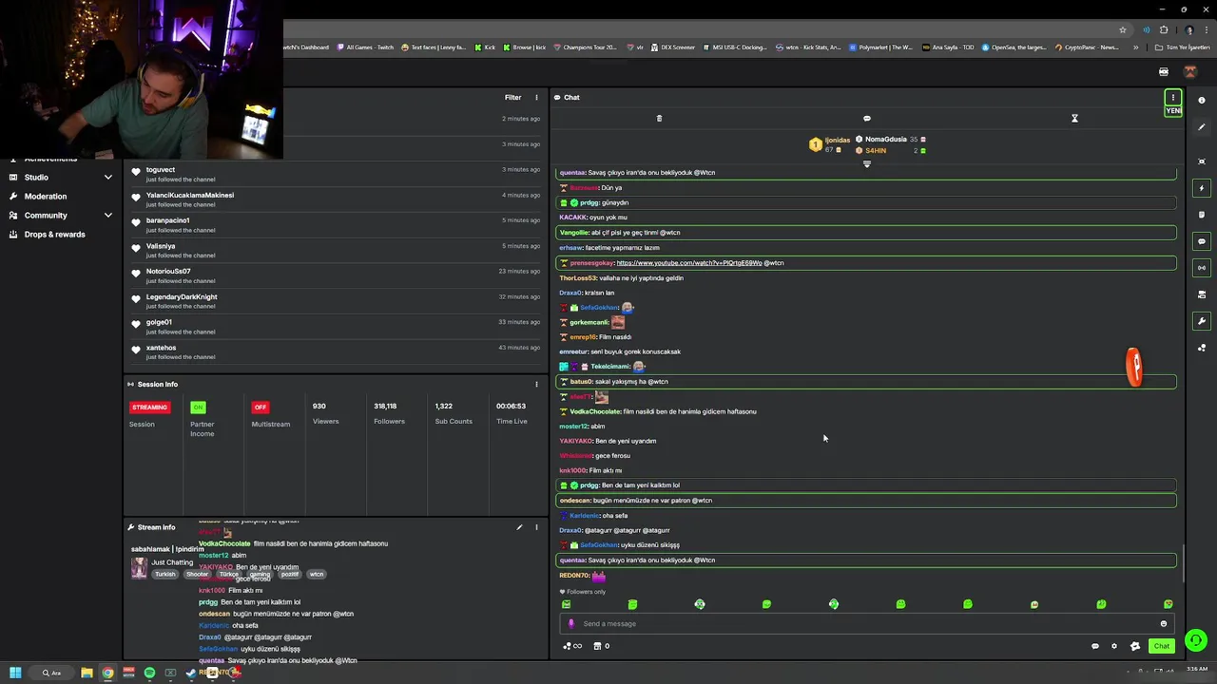Viewport: 1217px width, 684px height.
Task: Toggle the Multistream OFF indicator
Action: click(260, 408)
